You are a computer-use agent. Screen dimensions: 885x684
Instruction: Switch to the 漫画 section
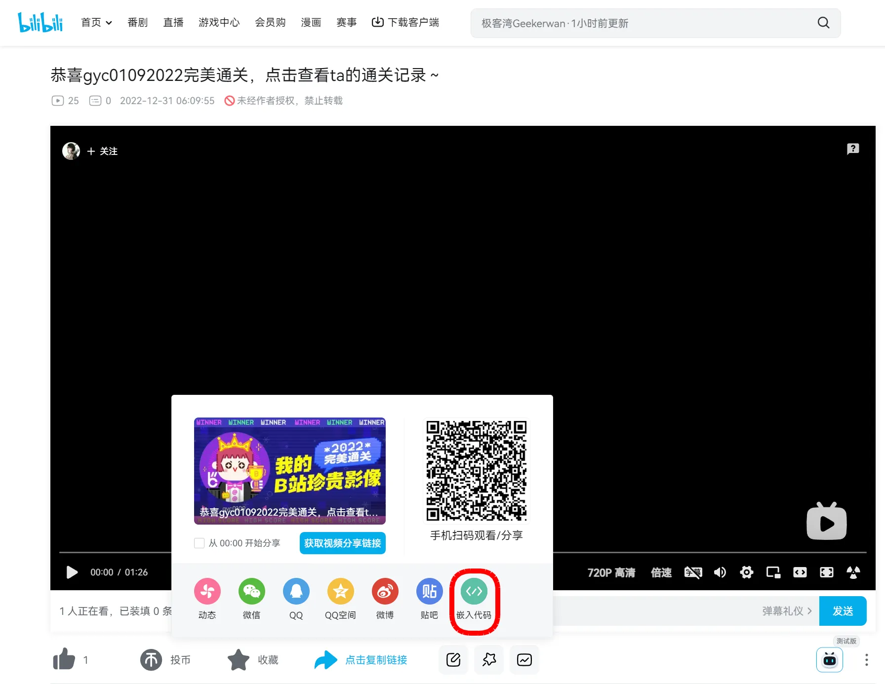(311, 22)
